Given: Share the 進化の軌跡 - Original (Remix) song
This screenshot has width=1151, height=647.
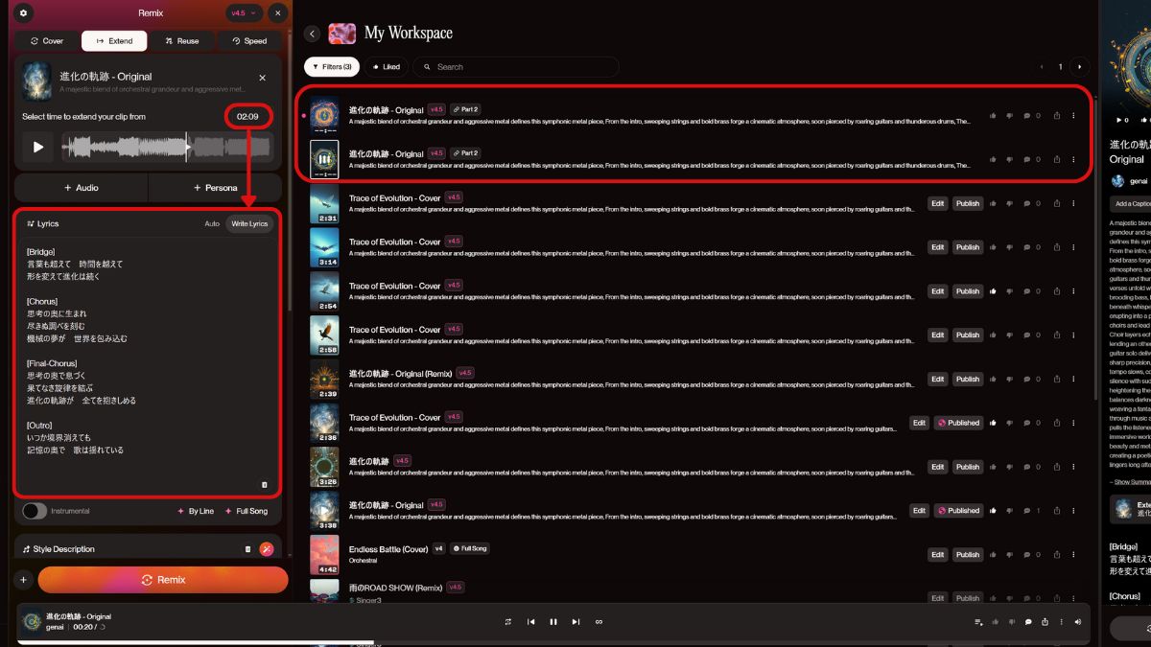Looking at the screenshot, I should [x=1056, y=380].
